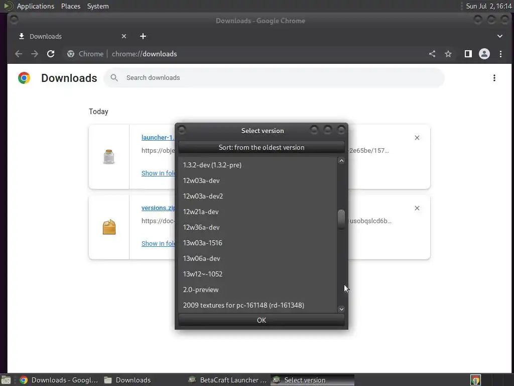The height and width of the screenshot is (386, 514).
Task: Click the version list scrollbar thumb
Action: [x=341, y=219]
